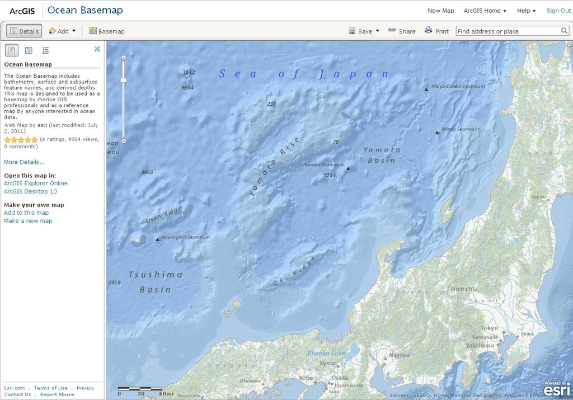Viewport: 573px width, 400px height.
Task: Click the Oki Ridge label
Action: (293, 272)
